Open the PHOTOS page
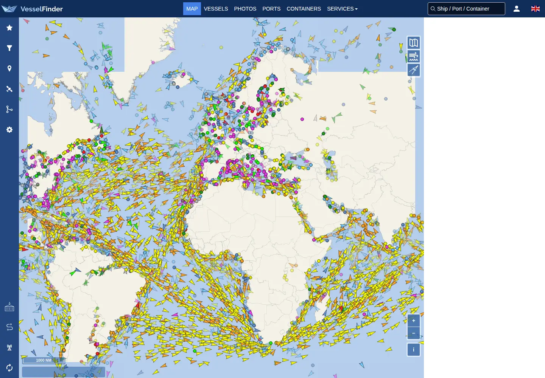Image resolution: width=545 pixels, height=378 pixels. pyautogui.click(x=245, y=9)
